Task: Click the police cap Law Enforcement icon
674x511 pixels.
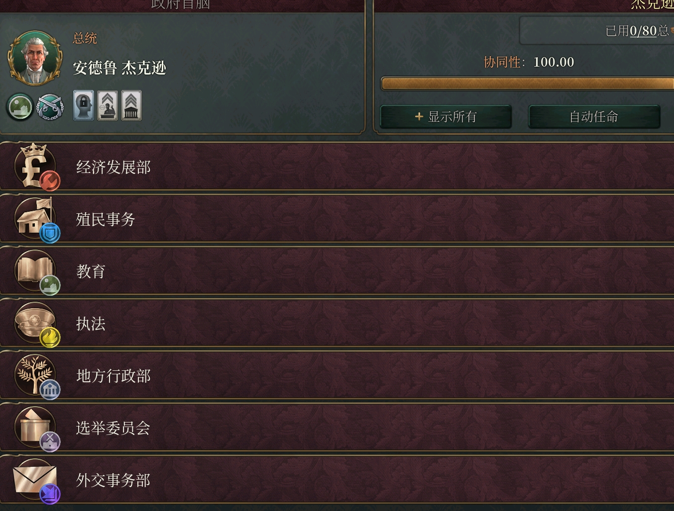Action: pyautogui.click(x=36, y=324)
